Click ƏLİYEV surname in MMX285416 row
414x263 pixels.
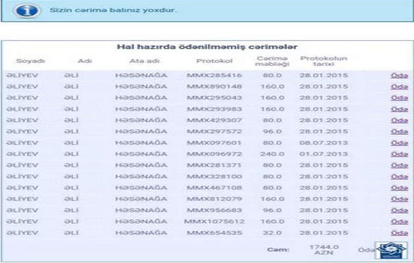tap(22, 75)
